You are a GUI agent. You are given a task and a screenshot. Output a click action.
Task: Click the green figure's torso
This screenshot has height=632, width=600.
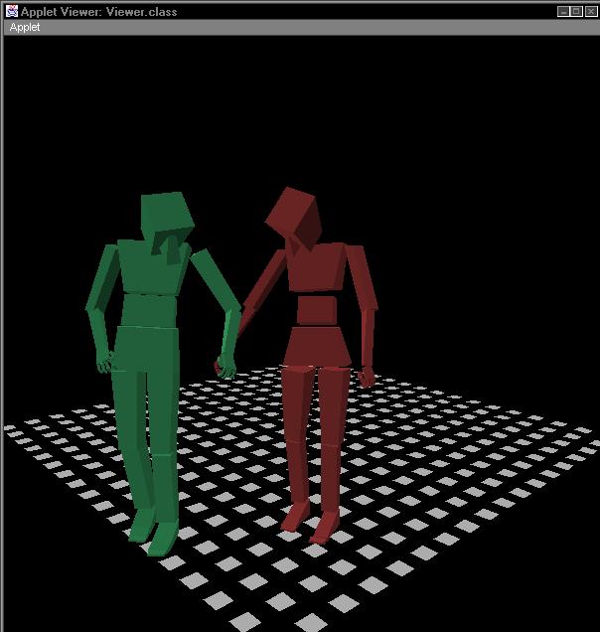tap(154, 266)
